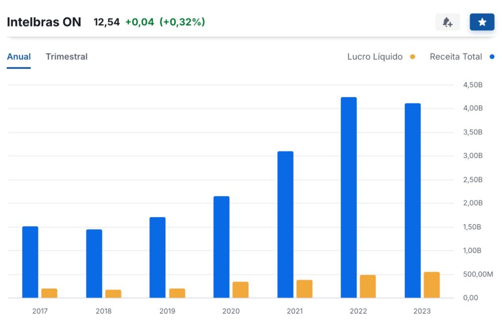Click the orange net profit bar for 2023
The width and height of the screenshot is (502, 329).
[x=431, y=285]
